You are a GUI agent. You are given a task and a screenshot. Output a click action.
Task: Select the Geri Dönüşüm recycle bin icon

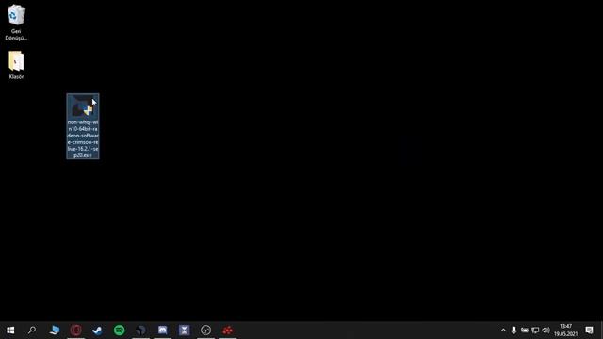[16, 22]
